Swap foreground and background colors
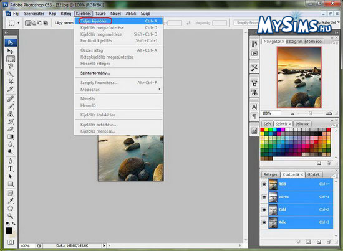Image resolution: width=343 pixels, height=251 pixels. click(x=14, y=224)
